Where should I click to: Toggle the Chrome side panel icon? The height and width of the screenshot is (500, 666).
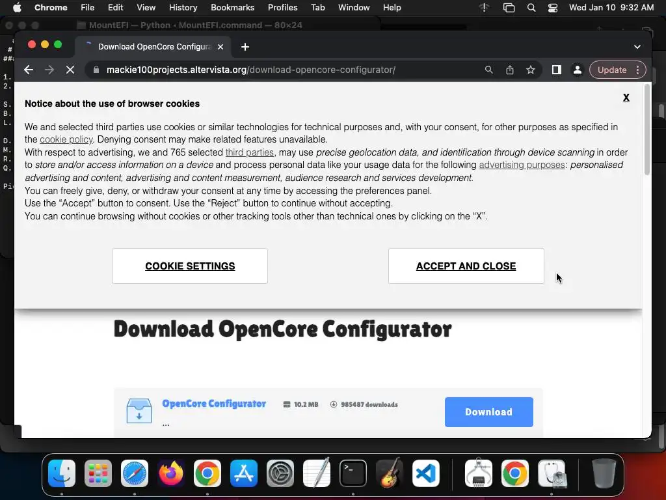pos(557,70)
